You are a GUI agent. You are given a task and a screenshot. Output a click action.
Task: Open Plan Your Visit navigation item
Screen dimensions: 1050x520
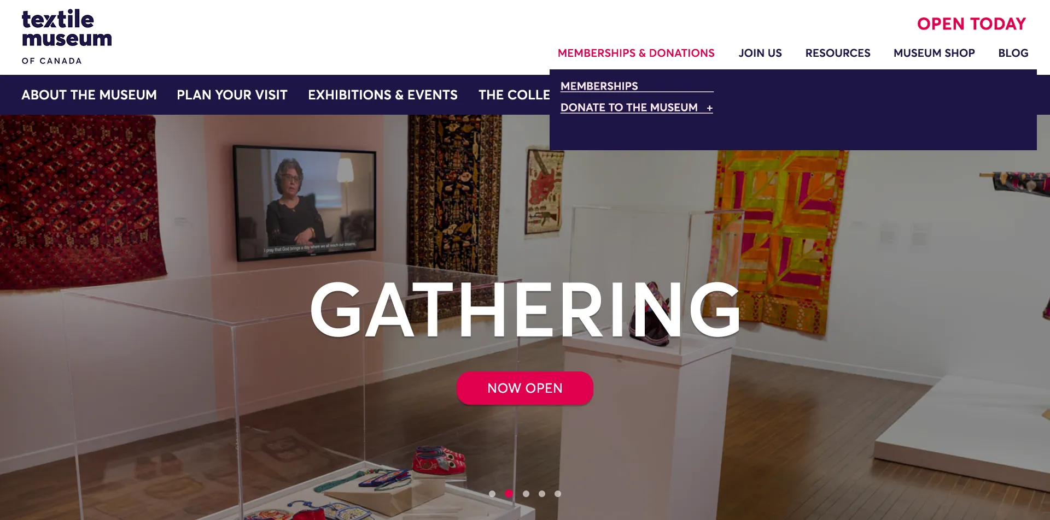coord(232,95)
